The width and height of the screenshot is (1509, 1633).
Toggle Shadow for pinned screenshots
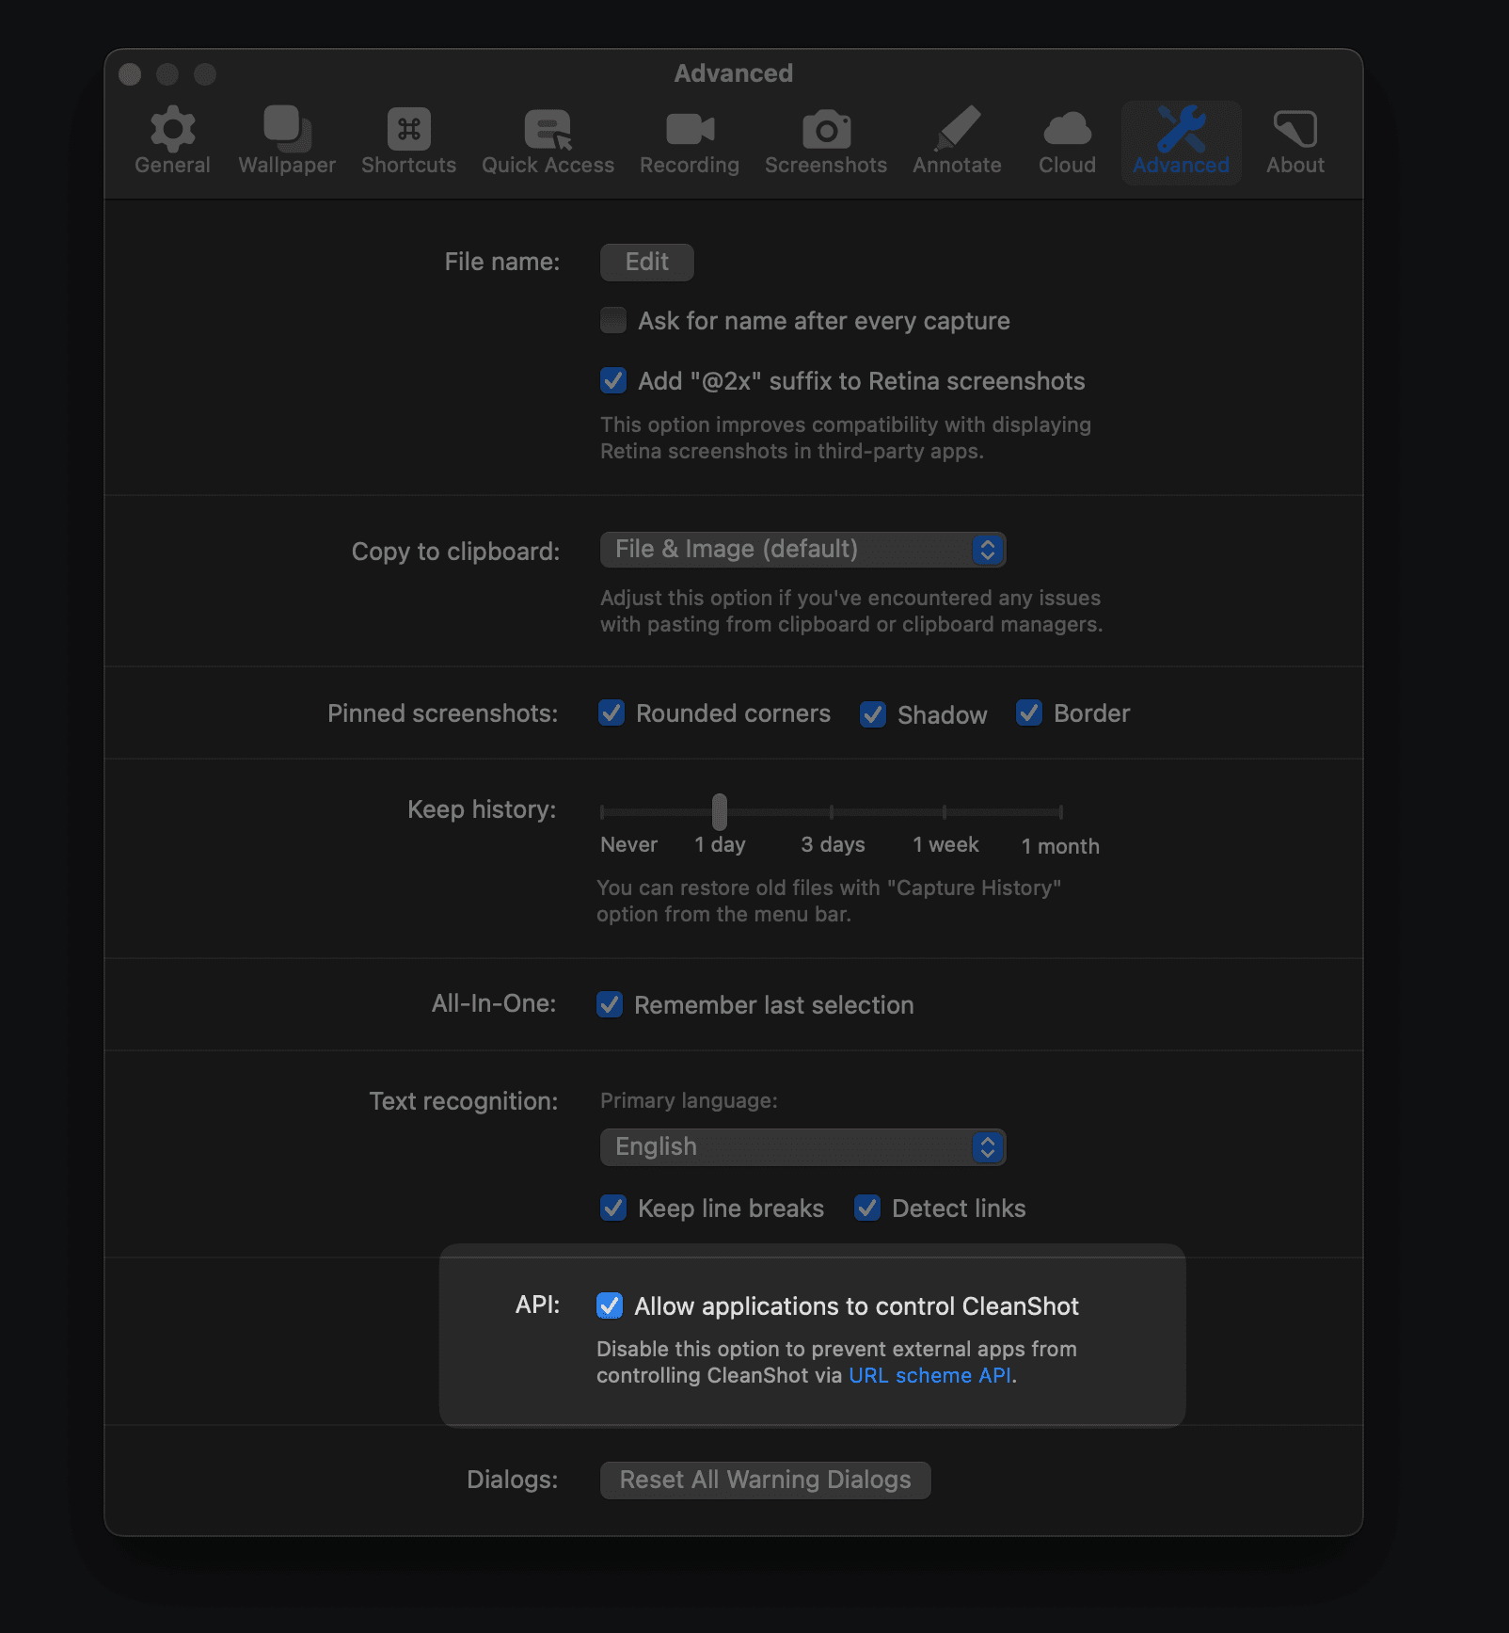pos(873,714)
